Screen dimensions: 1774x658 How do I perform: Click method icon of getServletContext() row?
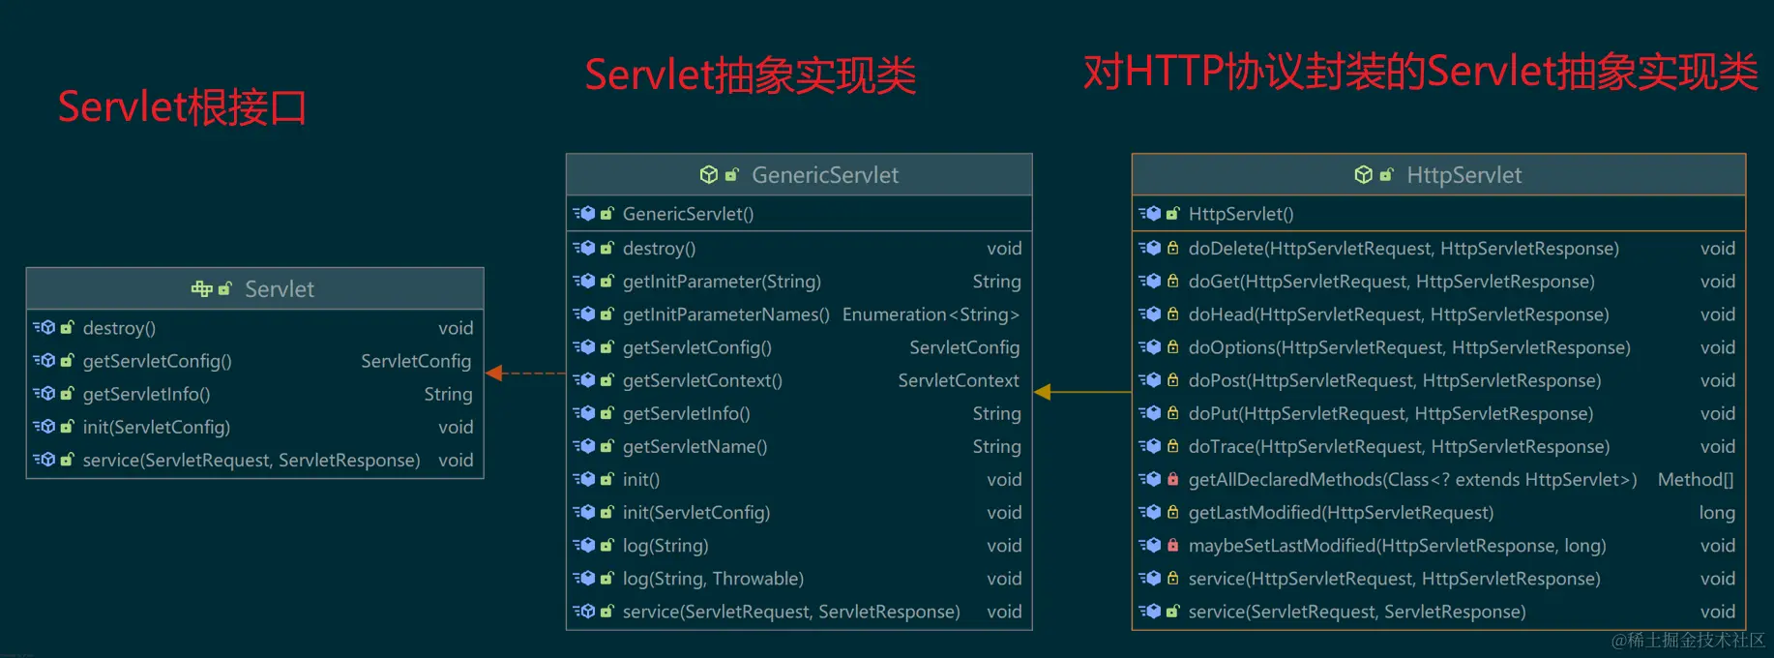tap(584, 380)
